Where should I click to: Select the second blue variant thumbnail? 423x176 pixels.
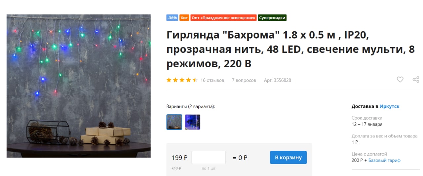(x=193, y=122)
